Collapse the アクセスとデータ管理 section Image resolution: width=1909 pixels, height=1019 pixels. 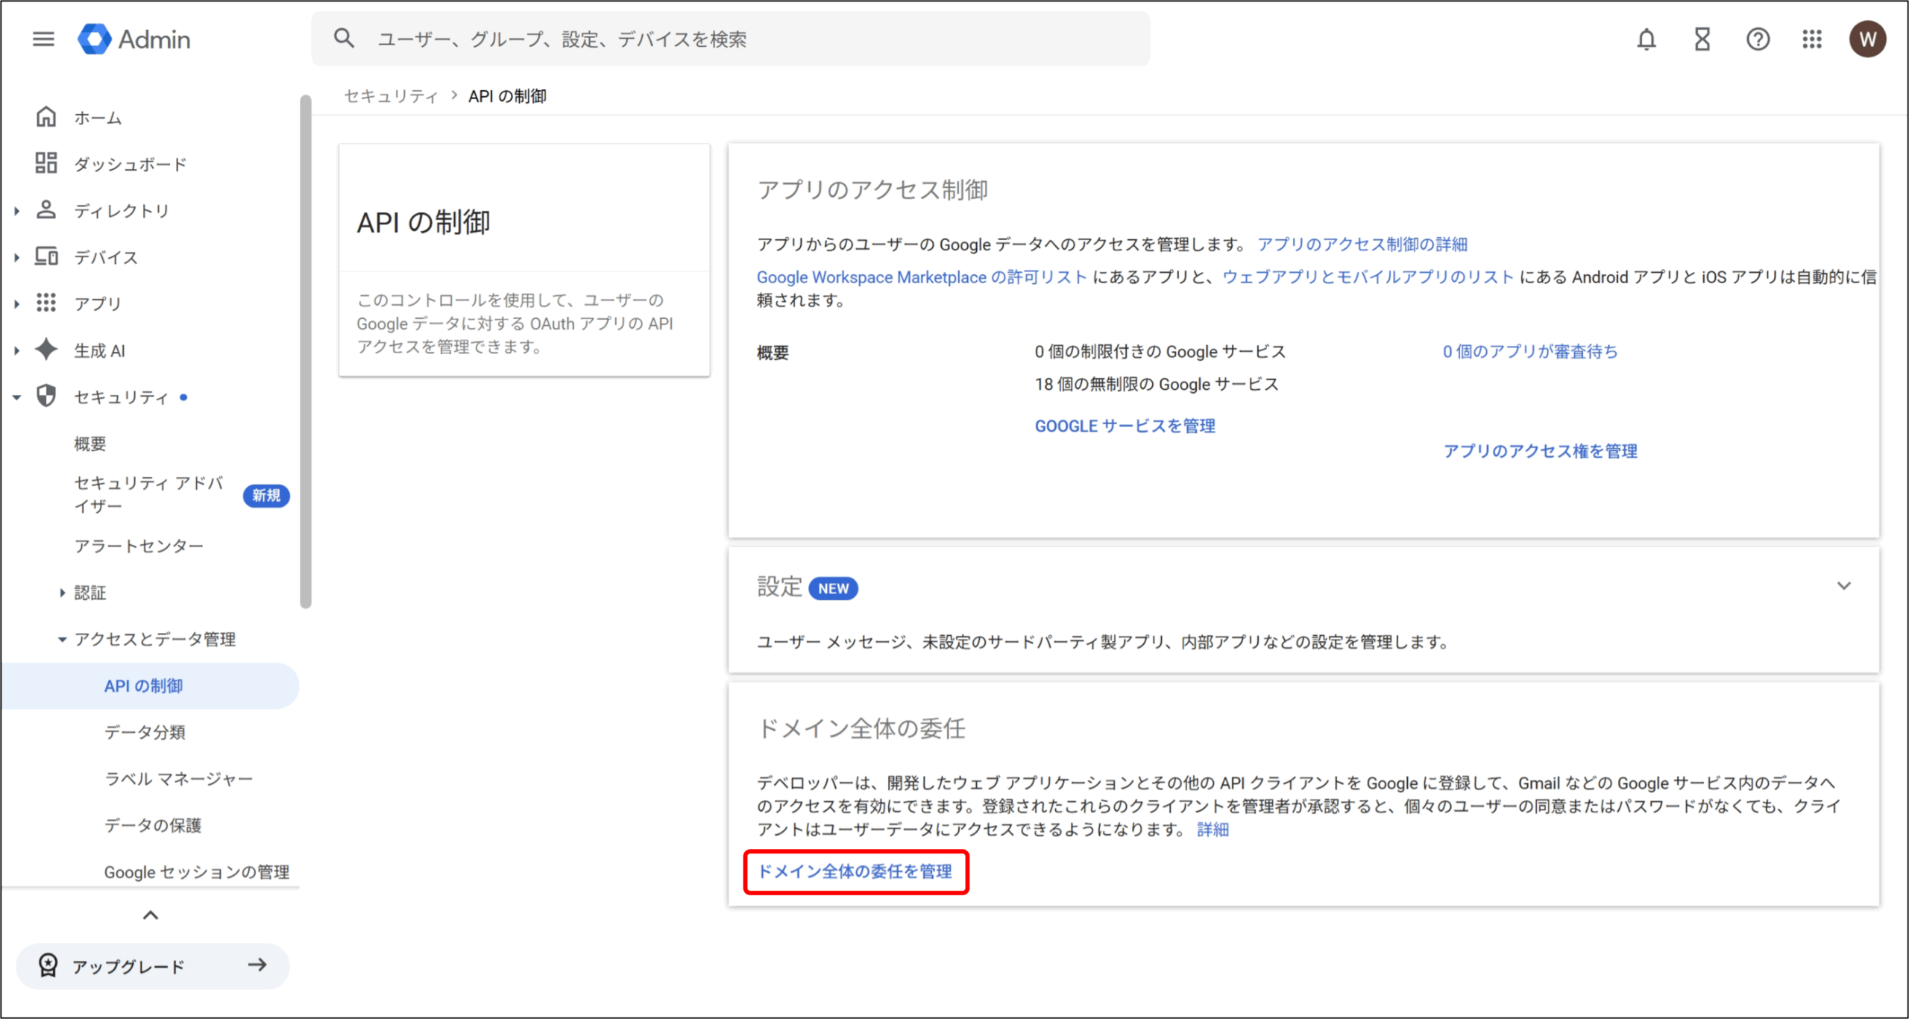(62, 639)
